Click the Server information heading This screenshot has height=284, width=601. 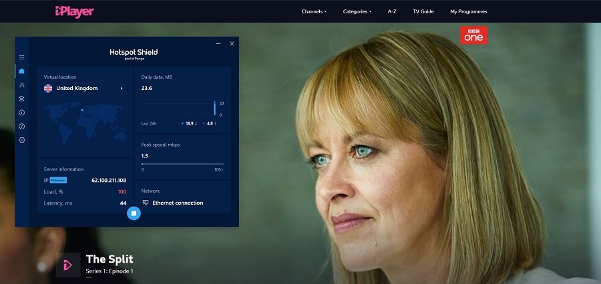pyautogui.click(x=63, y=169)
